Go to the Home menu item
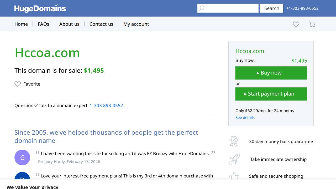The height and width of the screenshot is (189, 336). pyautogui.click(x=21, y=24)
